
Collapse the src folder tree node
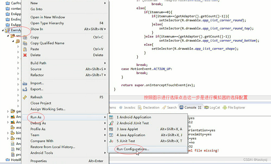point(8,36)
